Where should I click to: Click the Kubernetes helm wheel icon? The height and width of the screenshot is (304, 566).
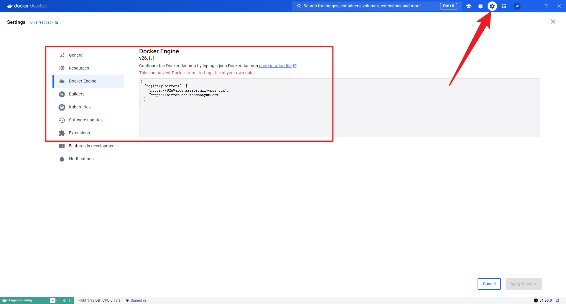click(62, 107)
